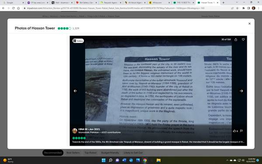Open File Explorer from the taskbar

pyautogui.click(x=159, y=161)
